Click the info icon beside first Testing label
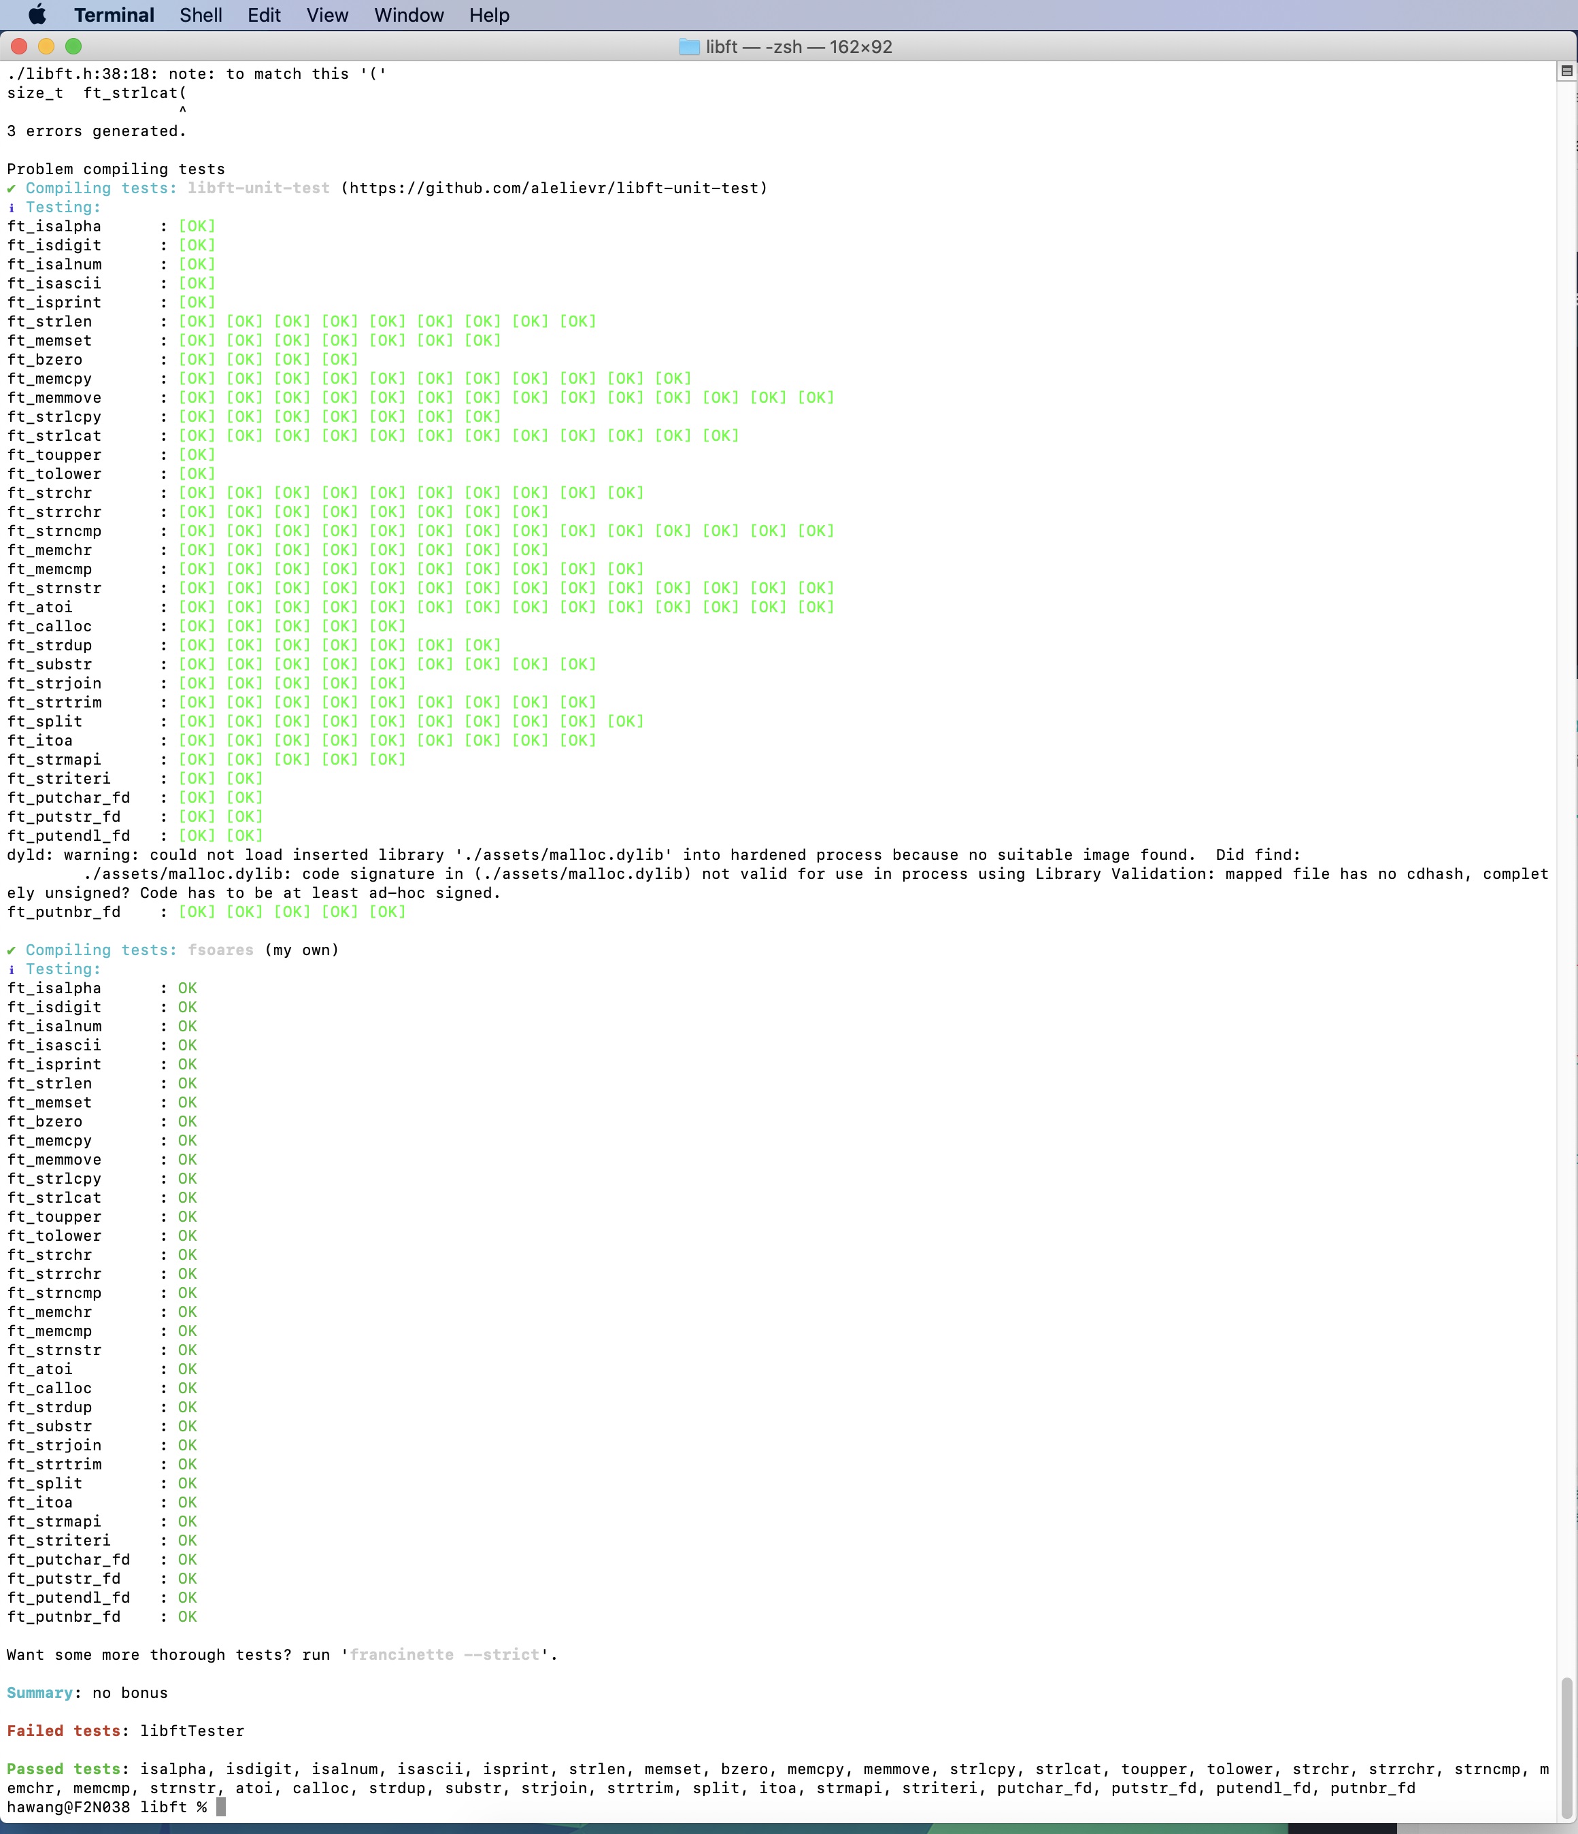Screen dimensions: 1578x1834 [x=12, y=207]
